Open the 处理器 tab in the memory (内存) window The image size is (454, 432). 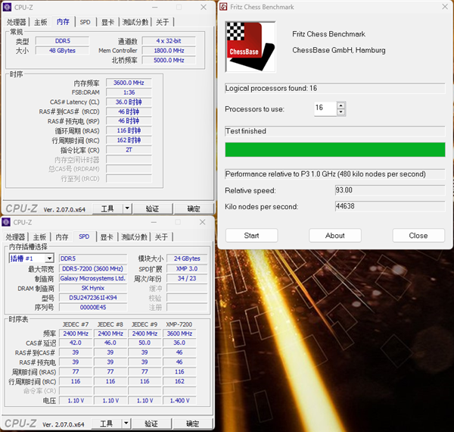(16, 23)
